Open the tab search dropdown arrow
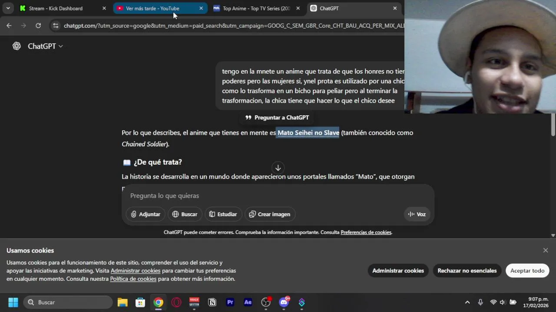The image size is (556, 312). point(8,8)
